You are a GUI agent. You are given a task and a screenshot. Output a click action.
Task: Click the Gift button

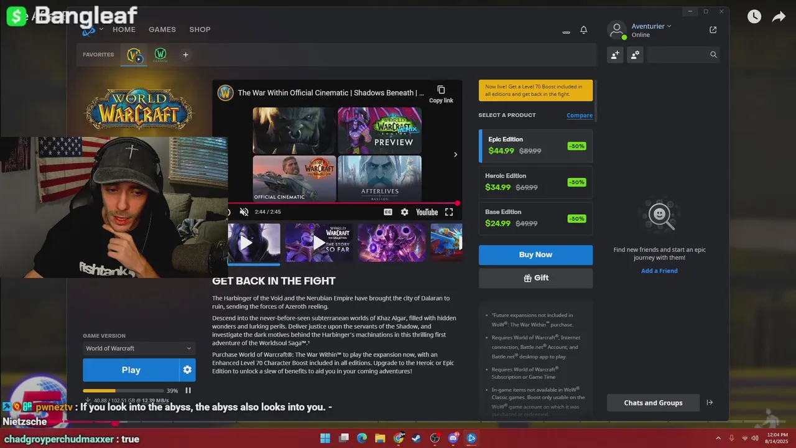535,278
